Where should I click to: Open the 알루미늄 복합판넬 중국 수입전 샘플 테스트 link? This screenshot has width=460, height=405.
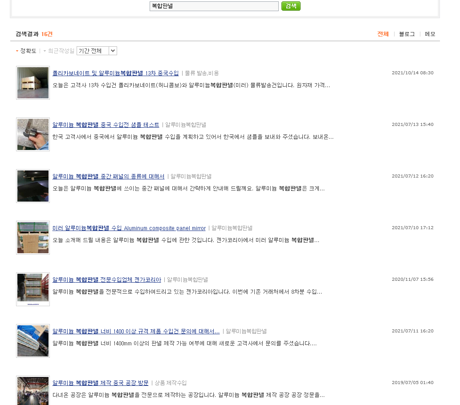tap(106, 125)
